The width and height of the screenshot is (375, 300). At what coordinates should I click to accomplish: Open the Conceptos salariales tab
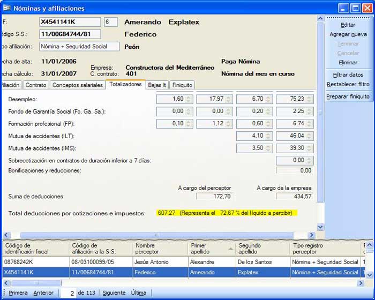78,85
